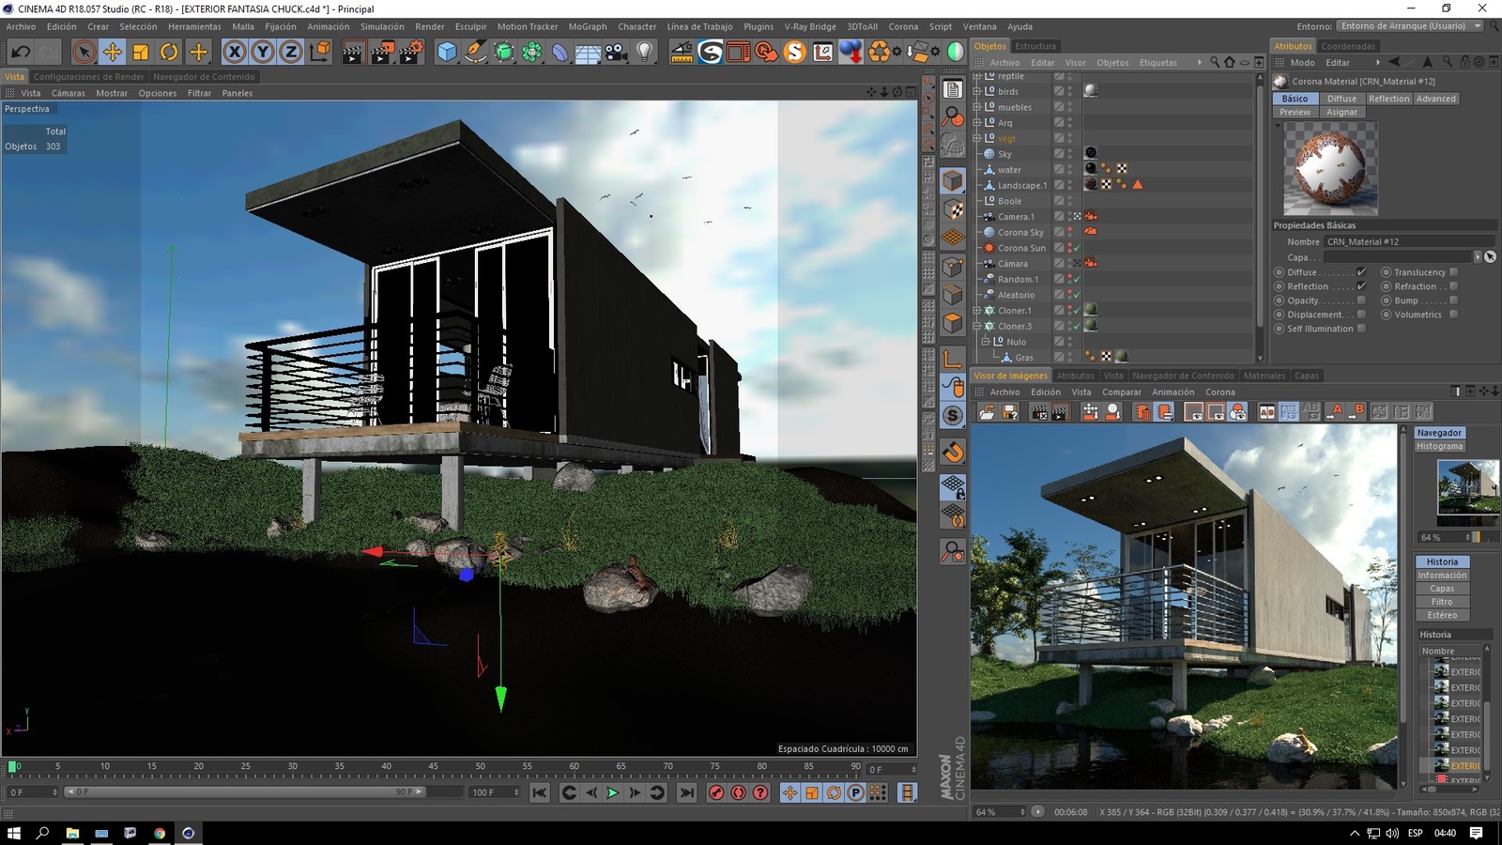Render to the Picture Viewer
Viewport: 1502px width, 845px height.
(380, 53)
